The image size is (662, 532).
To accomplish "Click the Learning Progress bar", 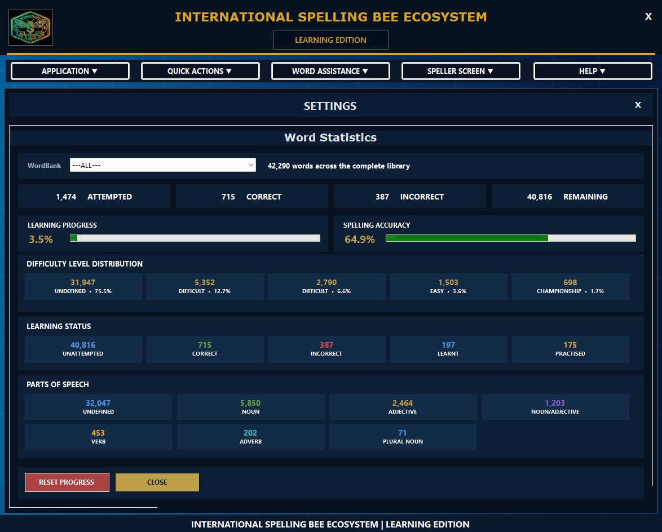I will click(x=195, y=238).
